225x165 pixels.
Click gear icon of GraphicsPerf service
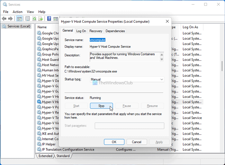point(39,49)
